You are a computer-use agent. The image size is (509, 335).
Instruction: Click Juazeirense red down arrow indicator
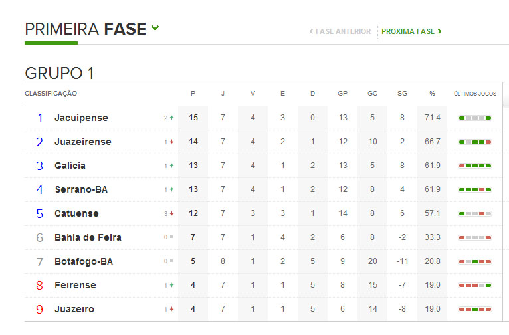click(x=171, y=142)
